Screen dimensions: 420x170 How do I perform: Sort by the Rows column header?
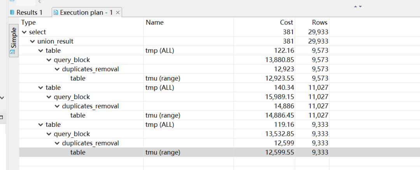[x=320, y=23]
